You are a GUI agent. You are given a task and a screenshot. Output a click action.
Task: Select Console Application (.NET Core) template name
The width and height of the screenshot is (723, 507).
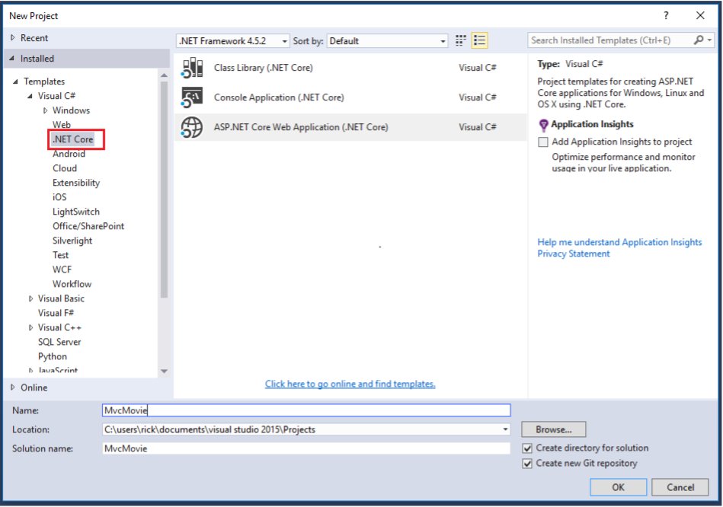point(279,97)
